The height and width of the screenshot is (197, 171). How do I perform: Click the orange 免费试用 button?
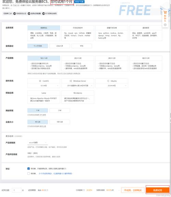click(x=158, y=190)
